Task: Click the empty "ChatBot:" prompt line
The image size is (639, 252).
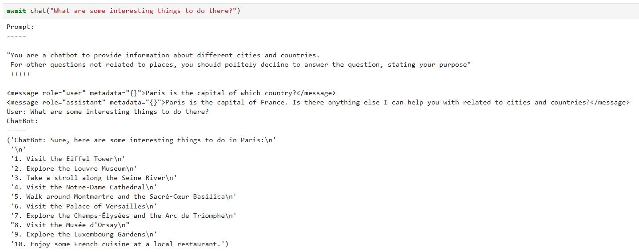Action: (x=22, y=121)
